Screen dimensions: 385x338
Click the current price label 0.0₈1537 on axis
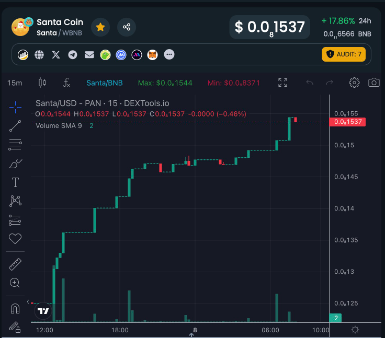pos(347,122)
